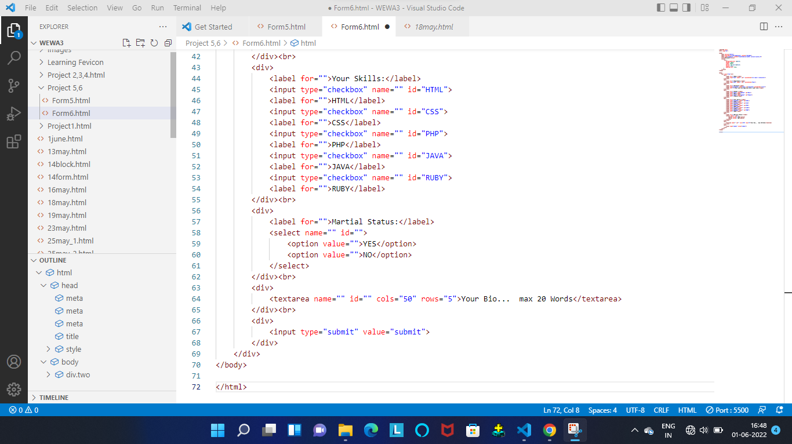Image resolution: width=792 pixels, height=444 pixels.
Task: Switch to the Get Started tab
Action: [213, 27]
